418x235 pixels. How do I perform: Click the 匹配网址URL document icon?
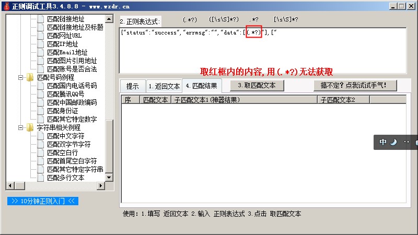click(41, 36)
